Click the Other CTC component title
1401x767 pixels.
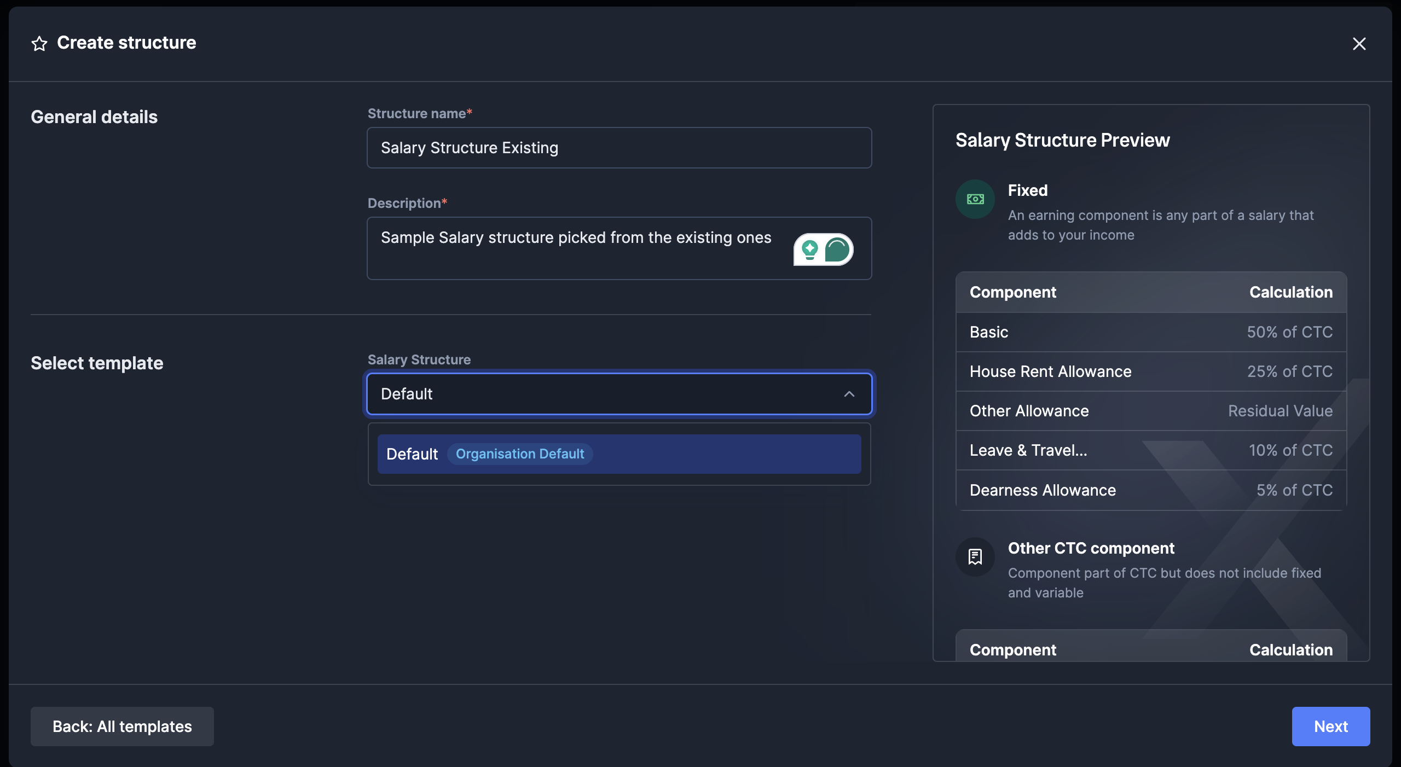click(x=1091, y=548)
